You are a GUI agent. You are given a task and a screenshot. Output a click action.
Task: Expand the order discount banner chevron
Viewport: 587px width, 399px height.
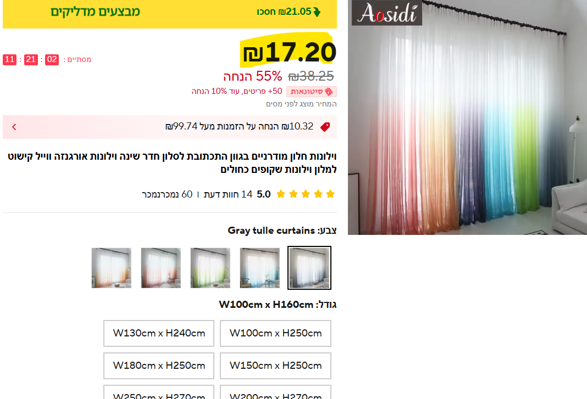[x=14, y=127]
